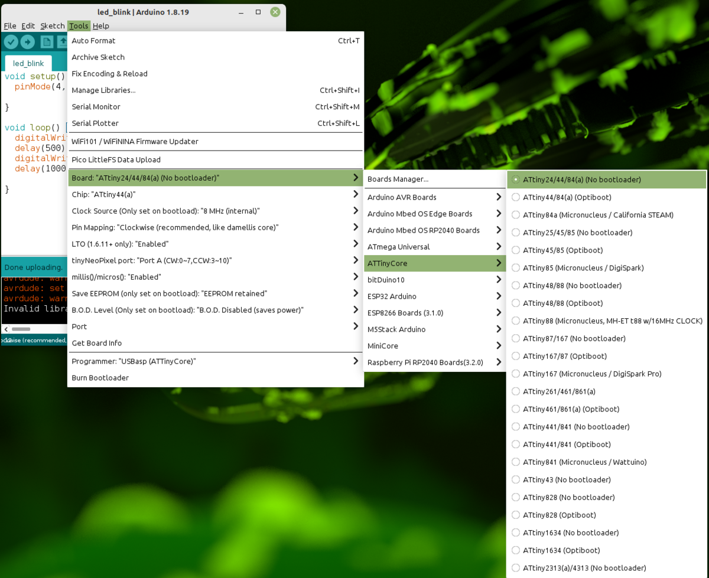Screen dimensions: 709x578
Task: Open the Pin Mapping Clockwise submenu
Action: click(x=216, y=227)
